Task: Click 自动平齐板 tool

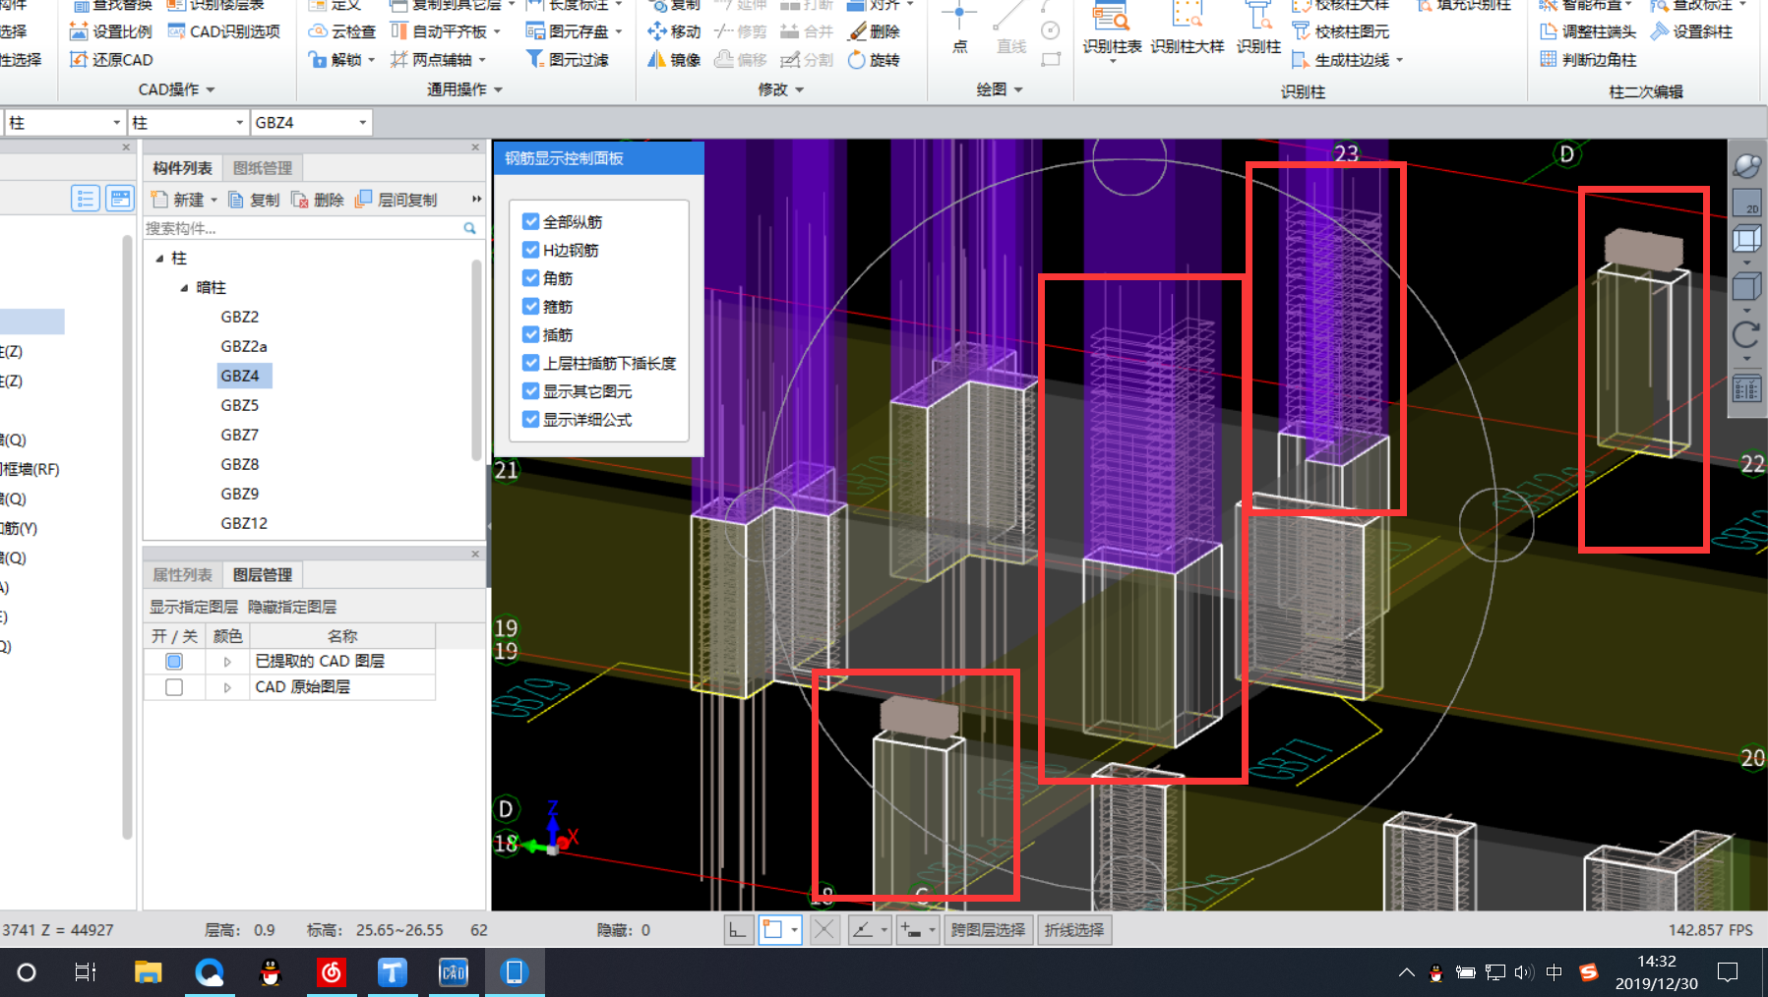Action: click(x=446, y=31)
